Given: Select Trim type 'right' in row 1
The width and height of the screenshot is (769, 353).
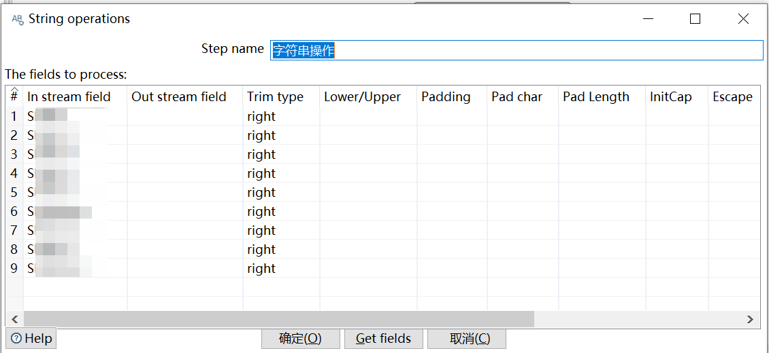Looking at the screenshot, I should pos(281,116).
